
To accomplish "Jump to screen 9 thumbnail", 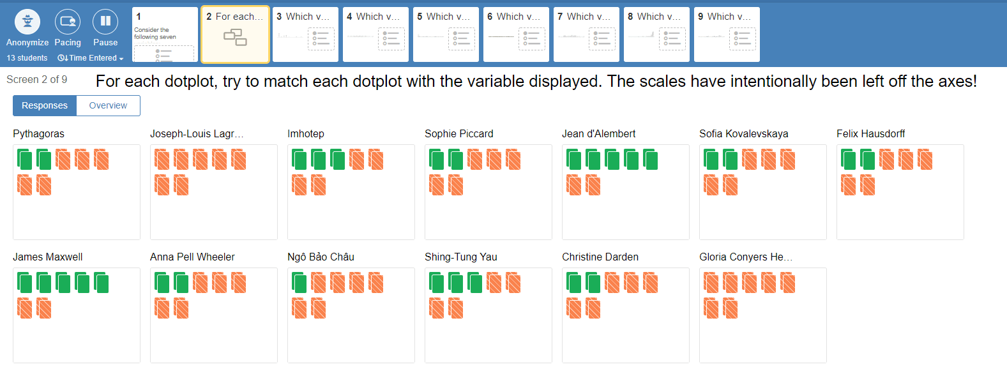I will [727, 34].
